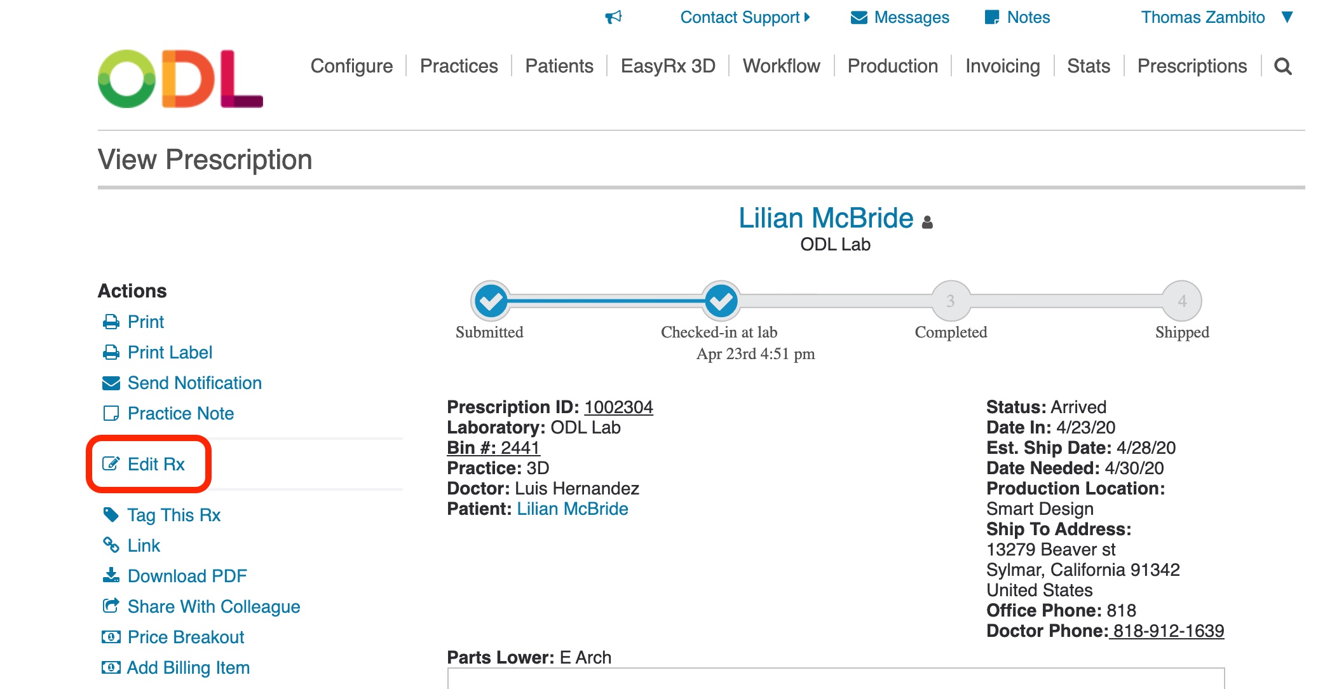Open the Workflow menu item
The width and height of the screenshot is (1318, 689).
[x=781, y=66]
